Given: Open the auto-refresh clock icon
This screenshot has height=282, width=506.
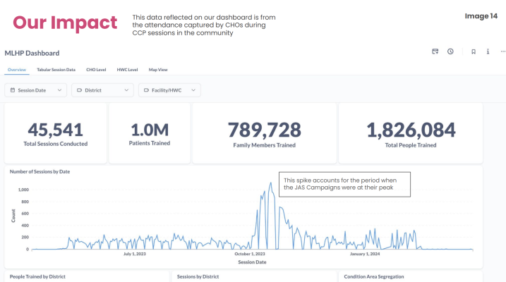Looking at the screenshot, I should pos(450,51).
